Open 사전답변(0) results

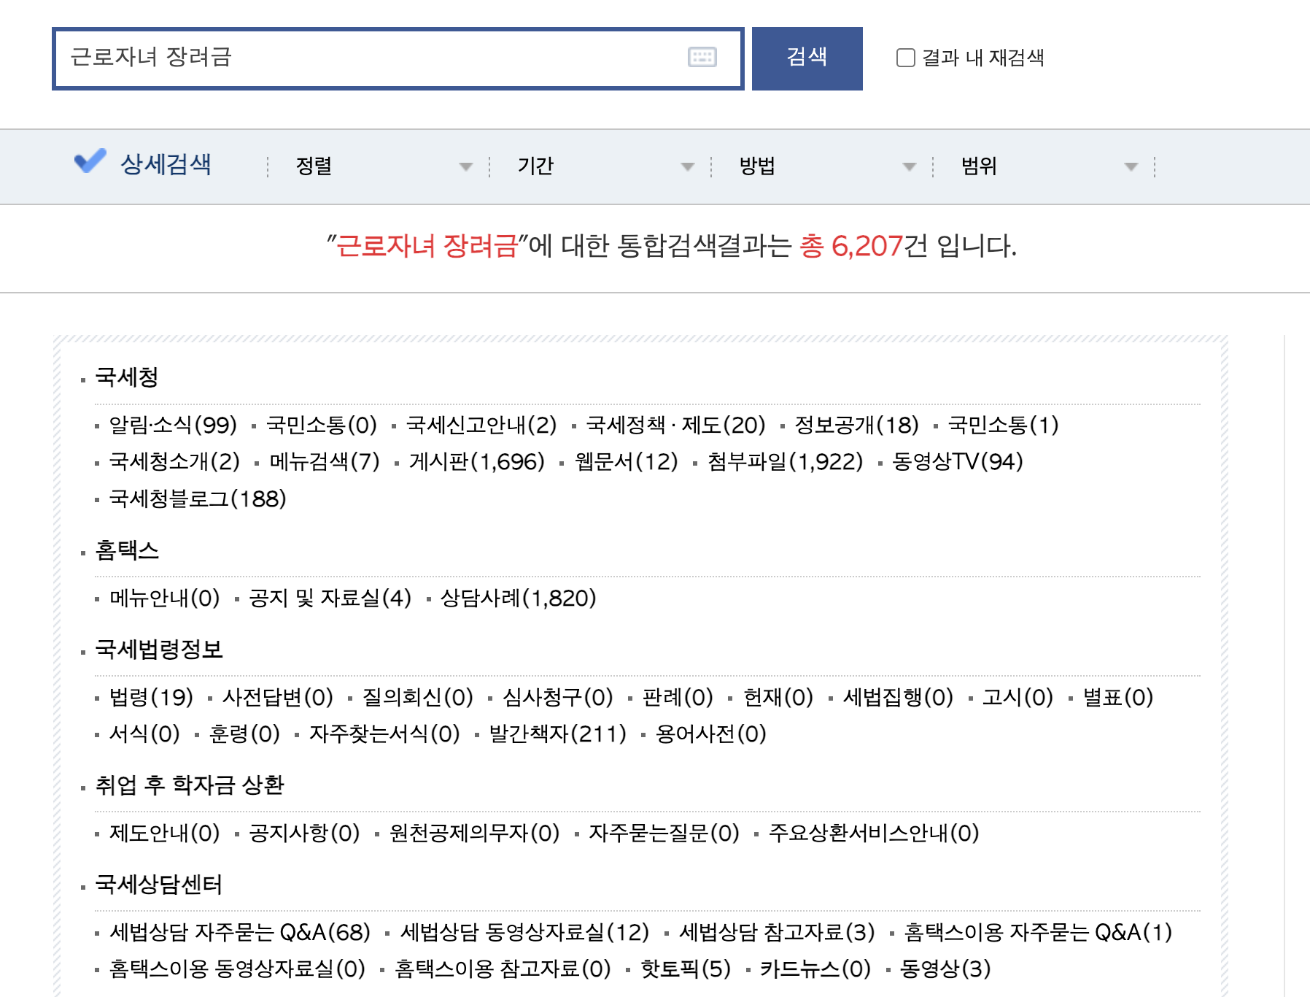pyautogui.click(x=278, y=697)
